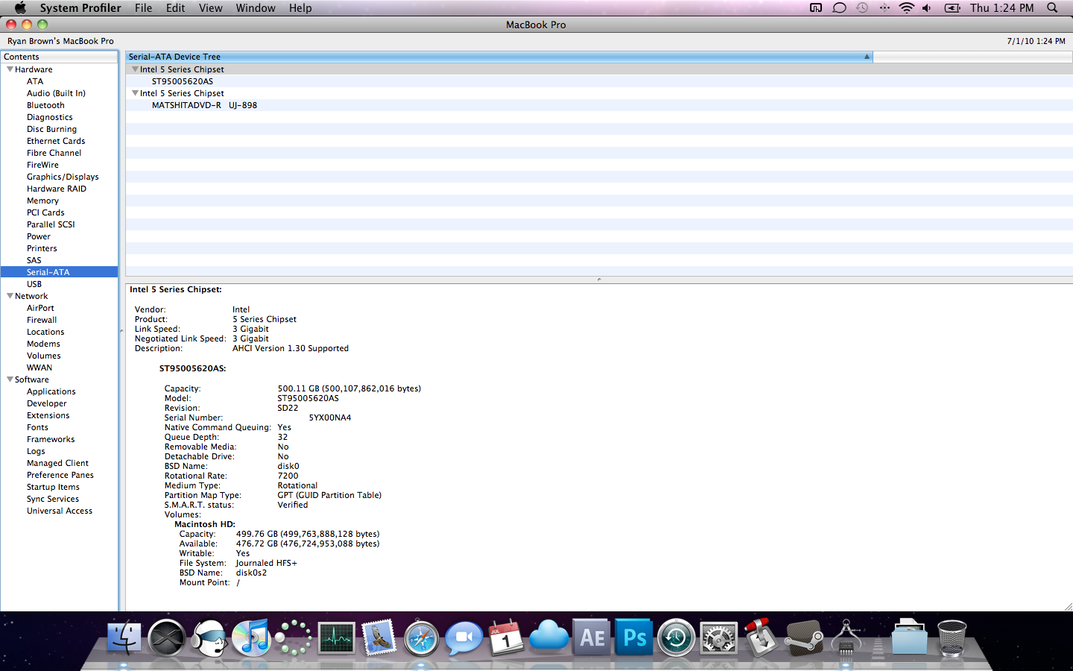The width and height of the screenshot is (1073, 671).
Task: Launch iTunes from the Dock
Action: coord(251,638)
